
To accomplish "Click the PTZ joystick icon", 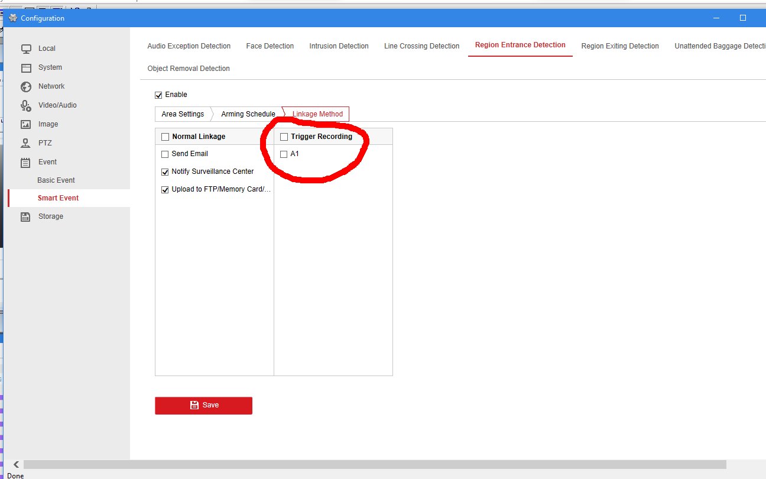I will (x=26, y=143).
